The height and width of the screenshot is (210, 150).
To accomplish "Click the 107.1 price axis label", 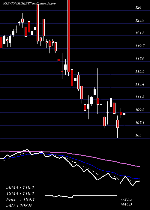I will 140,122.
